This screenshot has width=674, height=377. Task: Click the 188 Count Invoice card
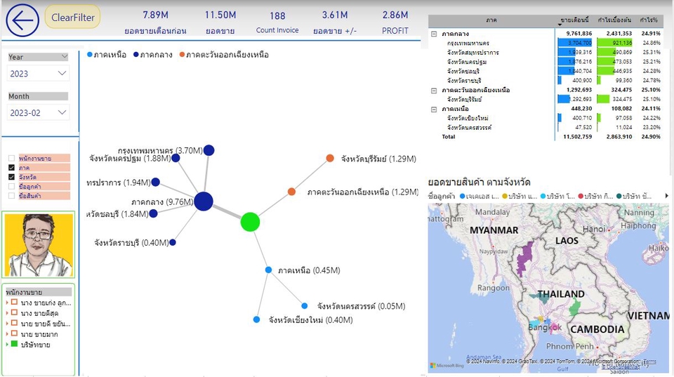coord(277,22)
